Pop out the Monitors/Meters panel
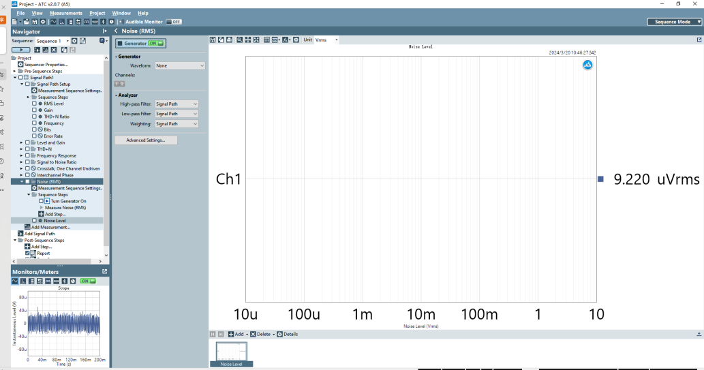Image resolution: width=704 pixels, height=370 pixels. (x=105, y=271)
